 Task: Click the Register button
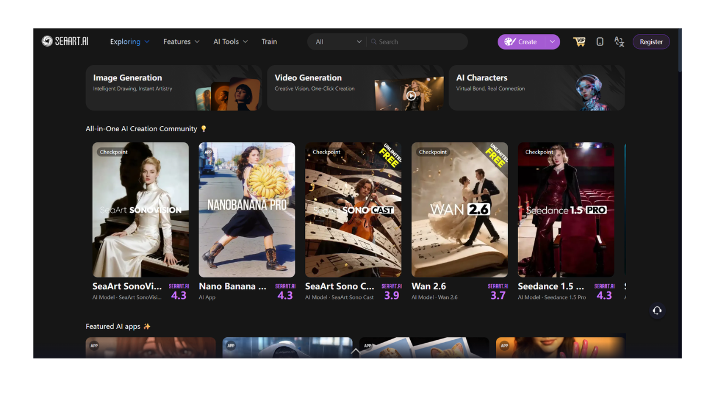coord(651,42)
